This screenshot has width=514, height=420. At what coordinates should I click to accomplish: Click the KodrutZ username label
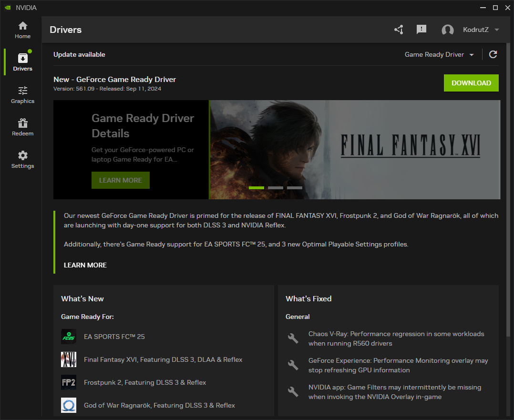(476, 30)
